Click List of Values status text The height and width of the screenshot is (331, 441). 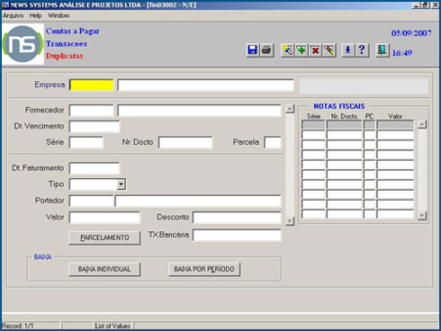[x=112, y=326]
